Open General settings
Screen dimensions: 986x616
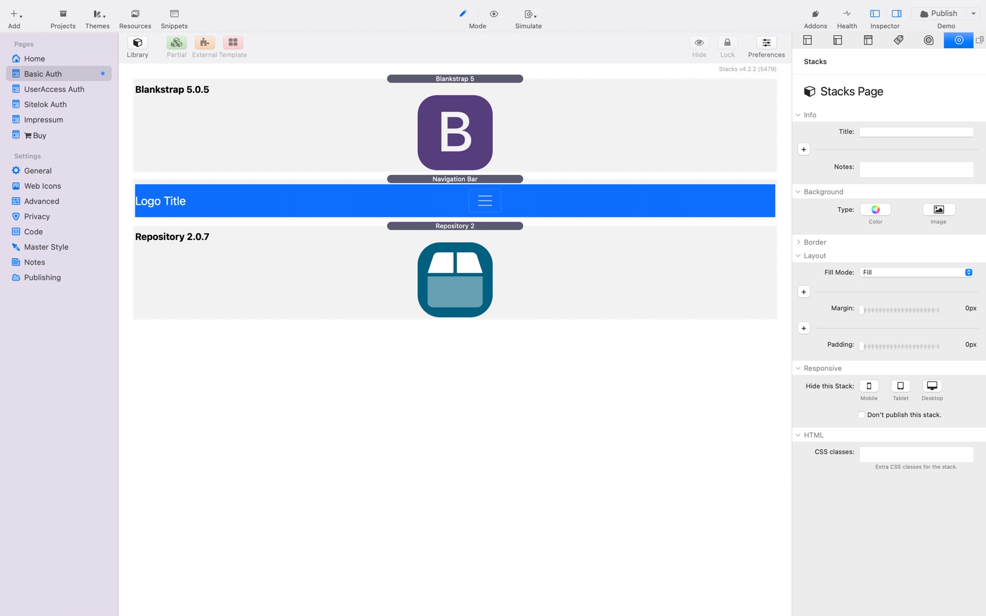tap(59, 171)
